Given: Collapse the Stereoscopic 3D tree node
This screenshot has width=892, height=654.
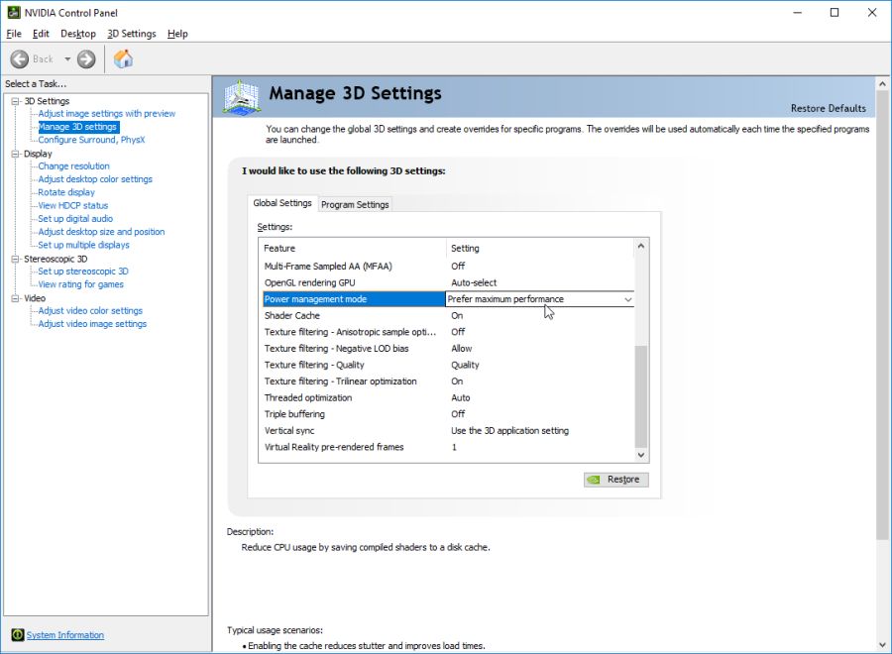Looking at the screenshot, I should pyautogui.click(x=15, y=259).
